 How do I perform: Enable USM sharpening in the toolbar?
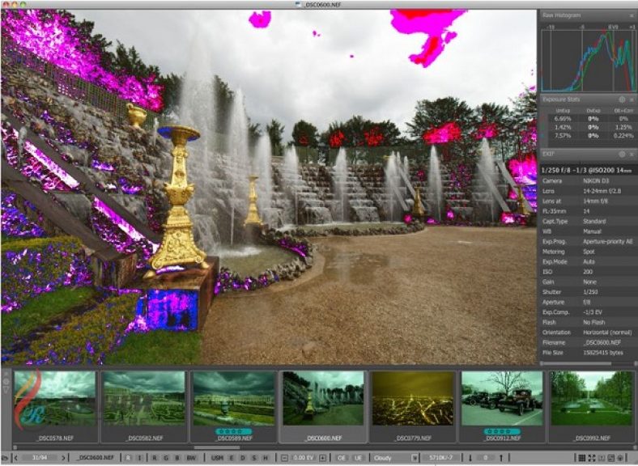(x=217, y=458)
